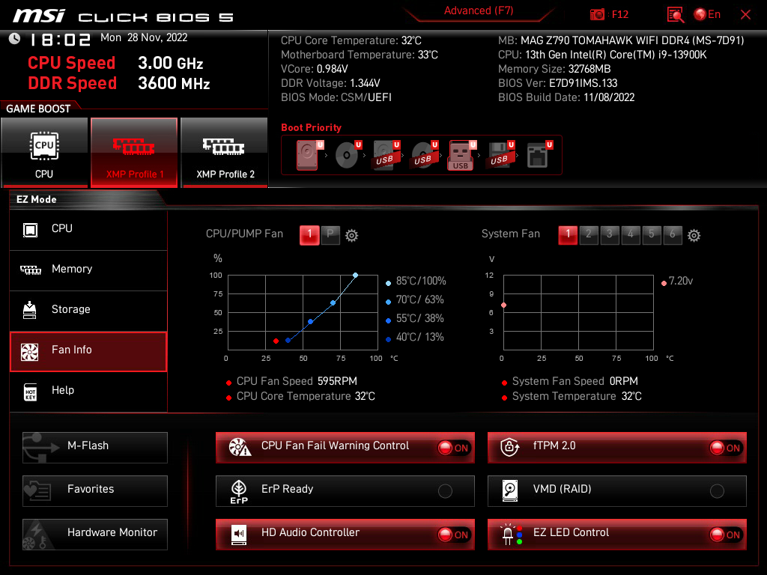This screenshot has width=767, height=575.
Task: Select System Fan 2 button
Action: 589,234
